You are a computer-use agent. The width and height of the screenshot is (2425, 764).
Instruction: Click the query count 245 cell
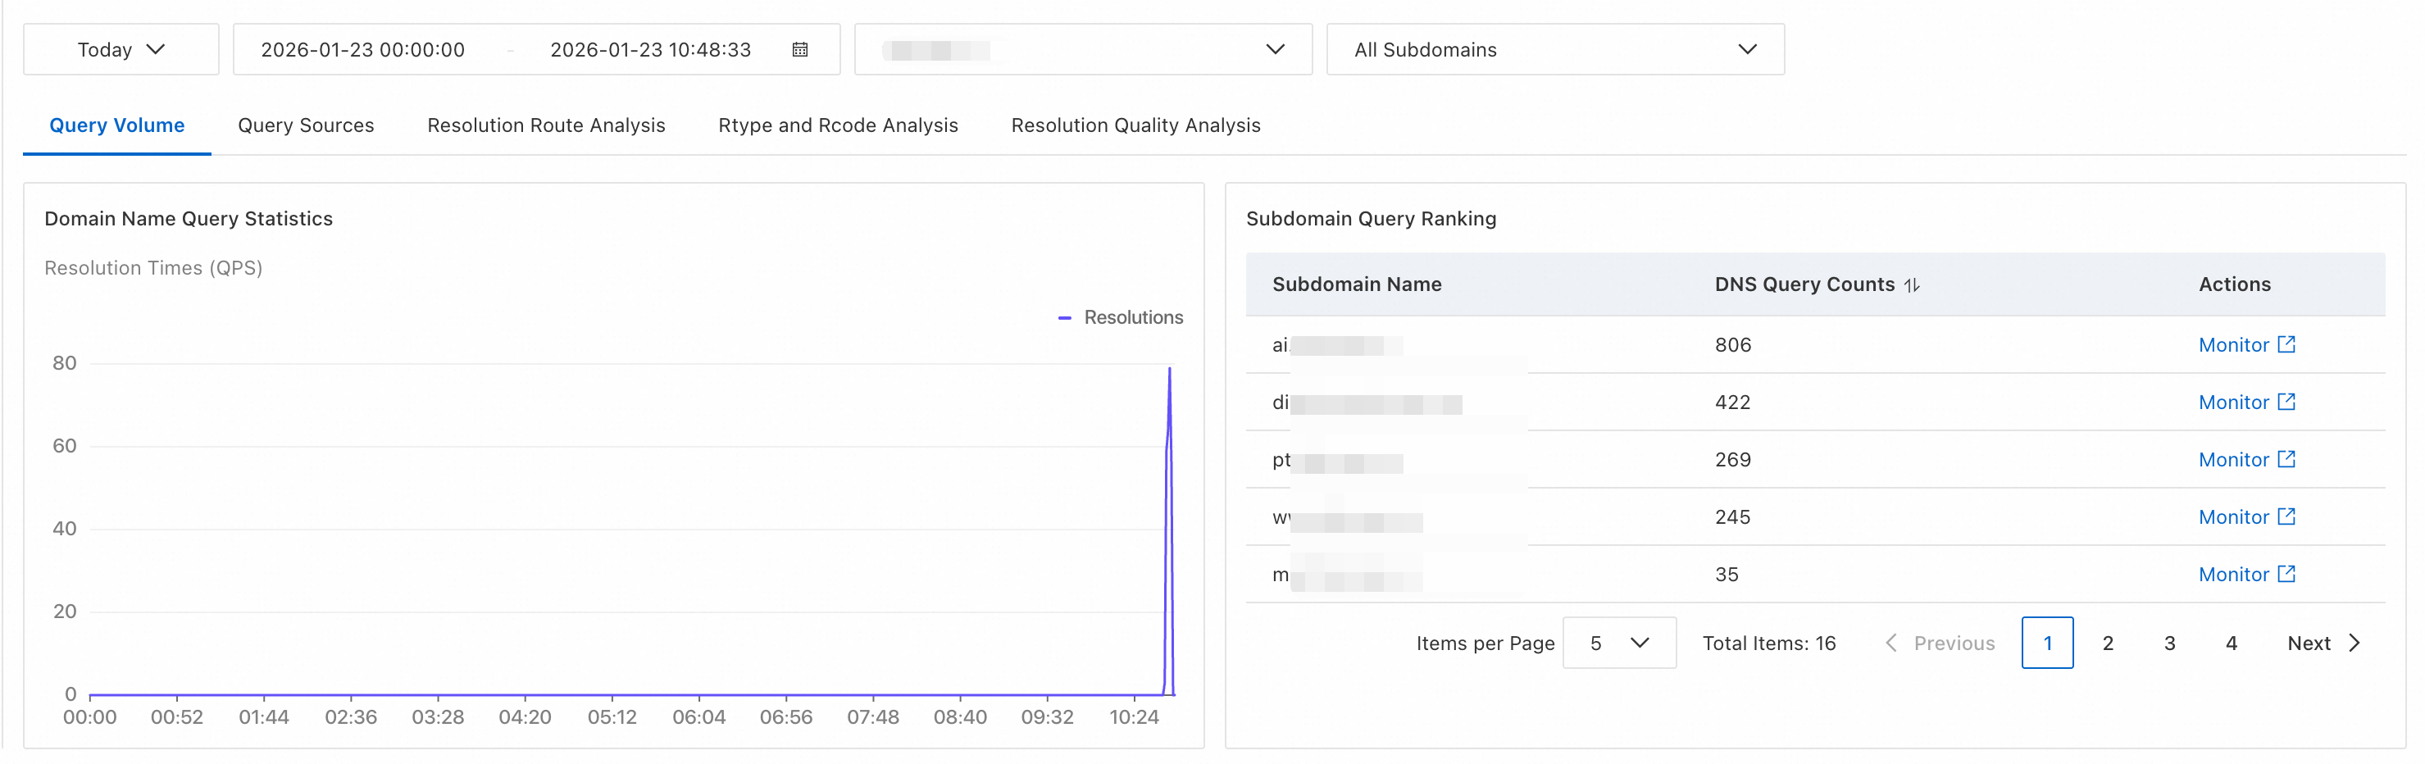[x=1732, y=517]
